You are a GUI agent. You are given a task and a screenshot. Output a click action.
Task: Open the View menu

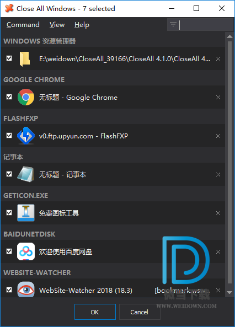click(x=57, y=25)
